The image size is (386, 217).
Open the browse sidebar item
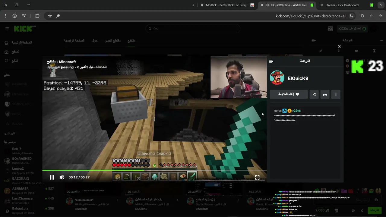point(12,52)
